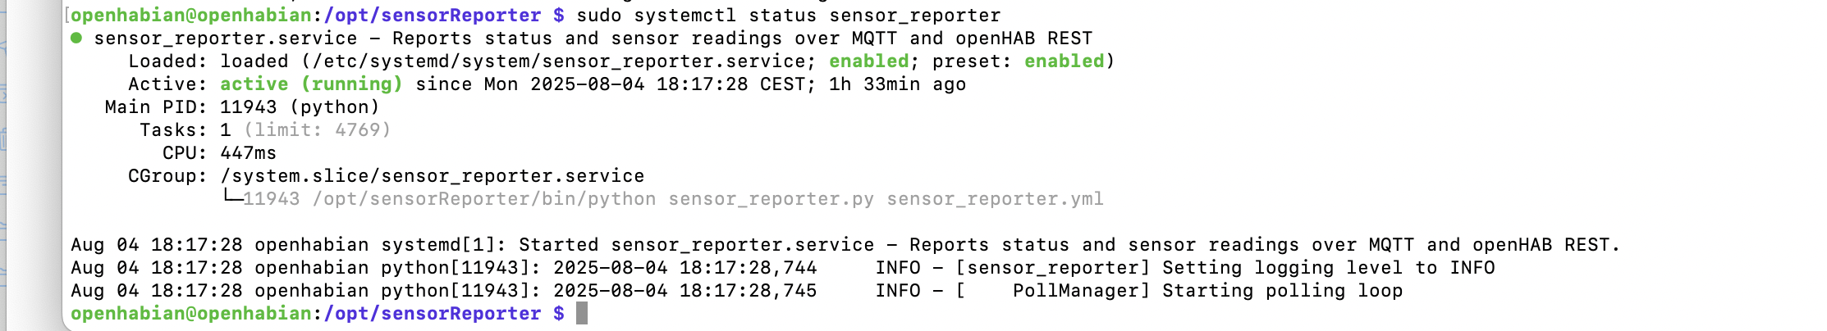Click the terminal cursor block at the prompt
The image size is (1827, 331).
pyautogui.click(x=581, y=313)
